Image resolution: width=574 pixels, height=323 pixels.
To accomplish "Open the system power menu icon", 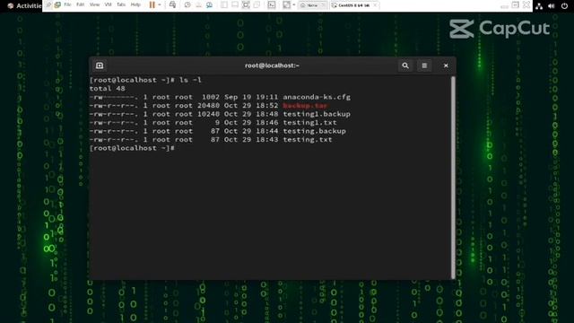I will click(x=564, y=6).
